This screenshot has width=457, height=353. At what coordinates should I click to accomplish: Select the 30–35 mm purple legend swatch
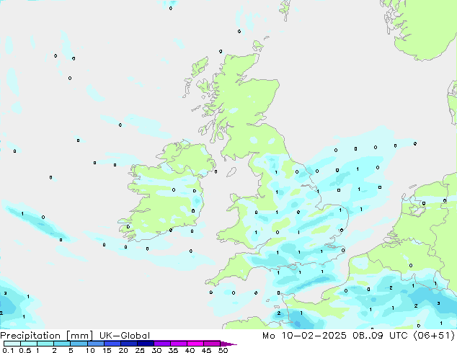(x=161, y=344)
